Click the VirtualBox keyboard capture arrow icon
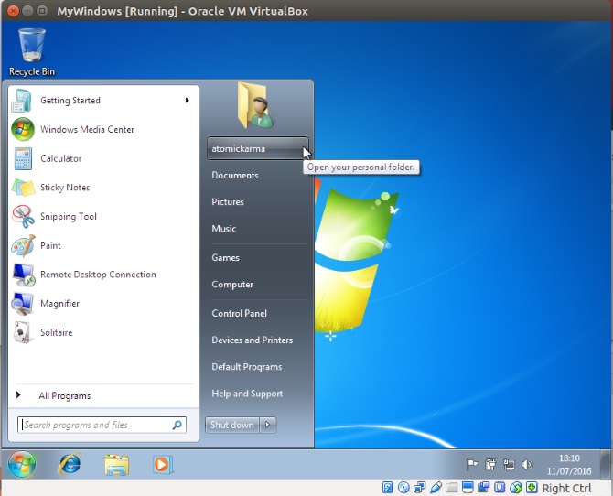 (532, 488)
